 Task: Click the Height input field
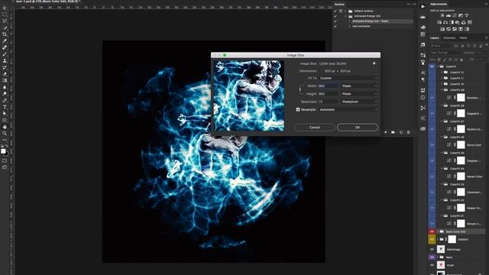coord(328,93)
